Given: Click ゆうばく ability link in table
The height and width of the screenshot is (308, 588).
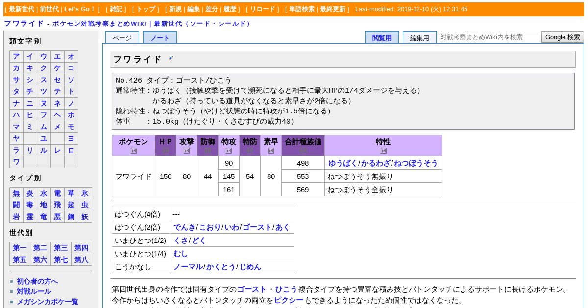Looking at the screenshot, I should click(343, 163).
